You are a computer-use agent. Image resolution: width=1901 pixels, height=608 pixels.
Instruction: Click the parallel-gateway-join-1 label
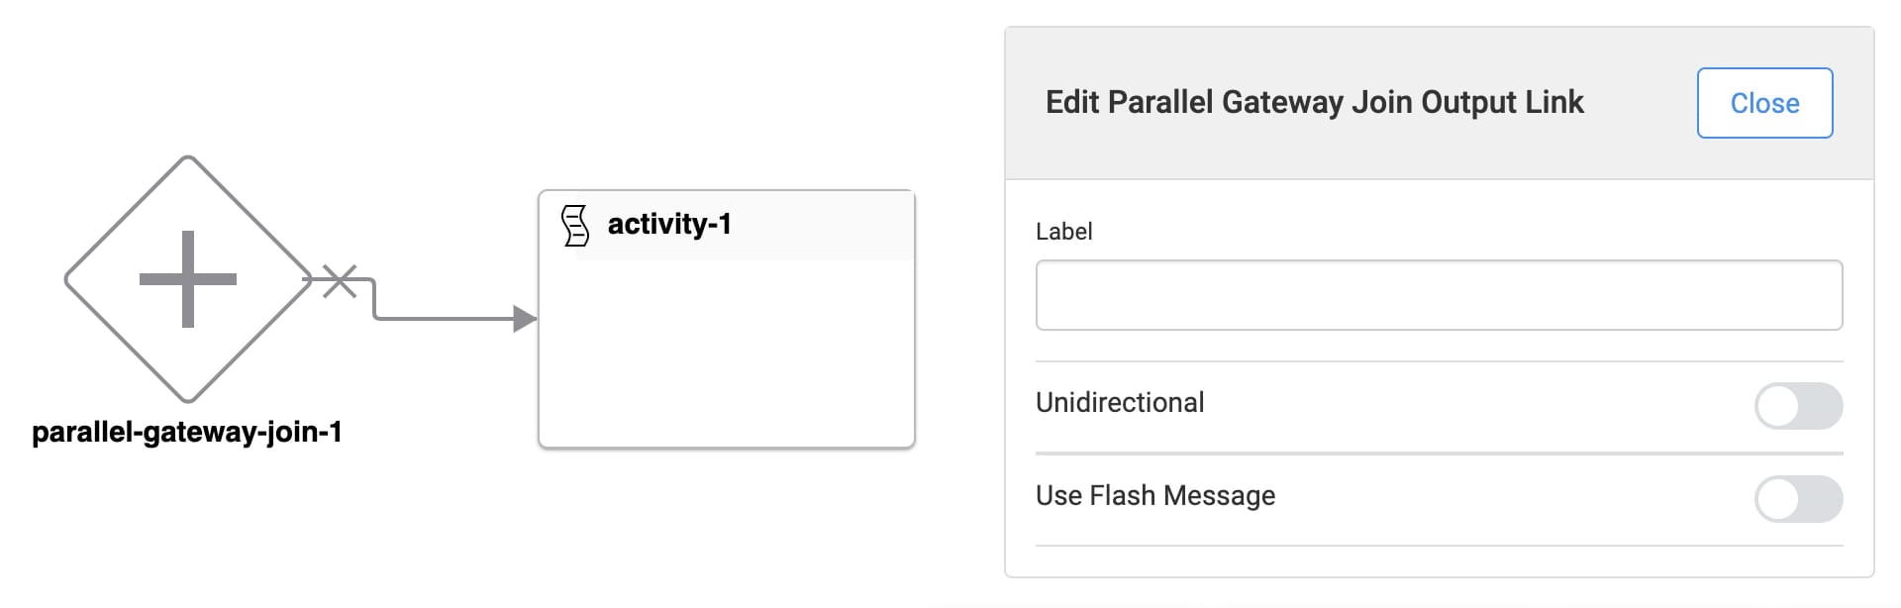(187, 432)
